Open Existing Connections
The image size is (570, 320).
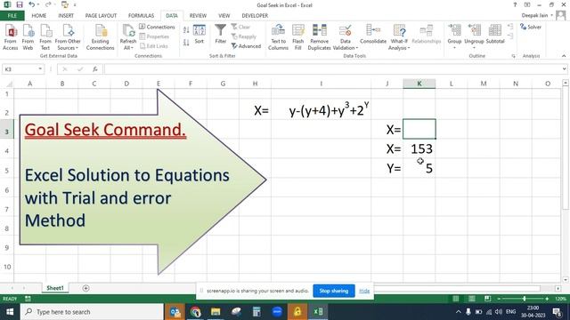[x=101, y=37]
